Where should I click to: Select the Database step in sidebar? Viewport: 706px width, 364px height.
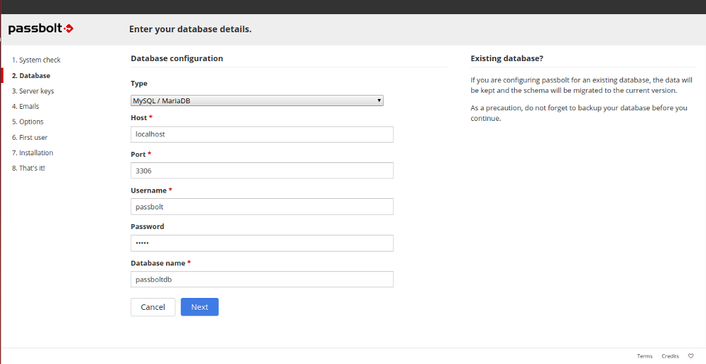[x=31, y=76]
